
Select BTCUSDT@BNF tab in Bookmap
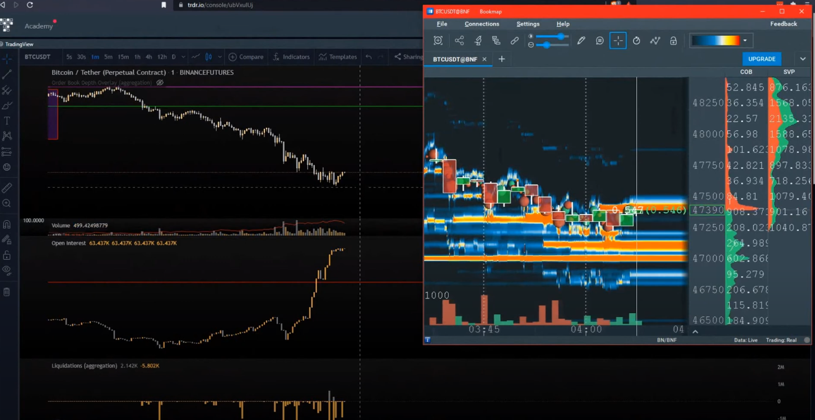[455, 59]
